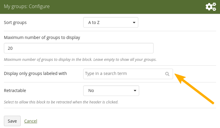Open the Sort groups dropdown

(x=110, y=22)
